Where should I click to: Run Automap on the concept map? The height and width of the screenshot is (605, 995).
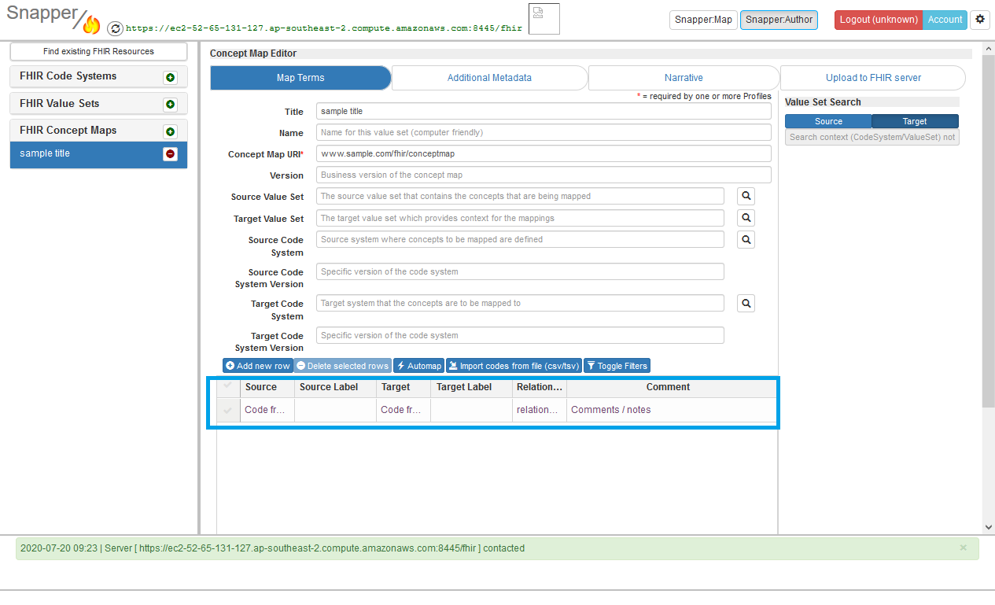[x=419, y=366]
